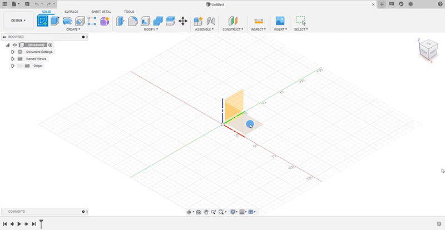This screenshot has width=445, height=230.
Task: Click the Extrude tool icon
Action: [x=55, y=21]
